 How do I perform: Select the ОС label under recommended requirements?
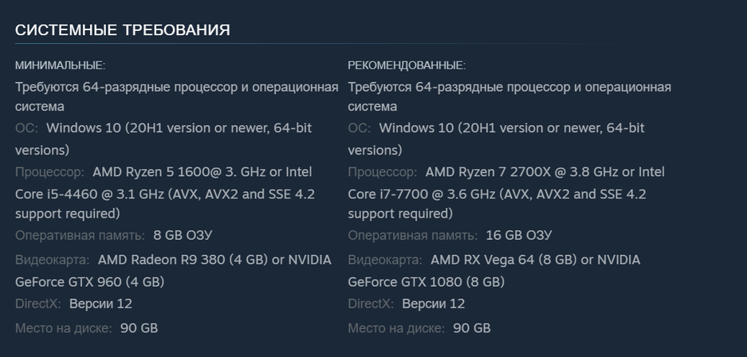[359, 127]
